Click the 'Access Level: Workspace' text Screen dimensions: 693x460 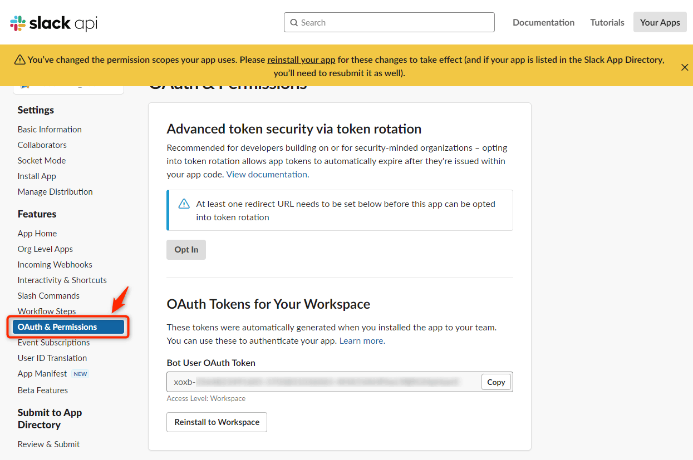tap(206, 398)
